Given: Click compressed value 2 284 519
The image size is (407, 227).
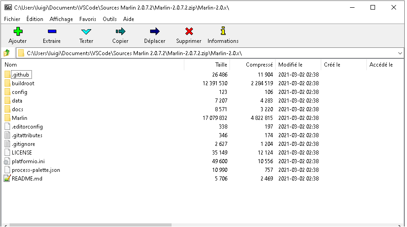Looking at the screenshot, I should click(x=262, y=83).
